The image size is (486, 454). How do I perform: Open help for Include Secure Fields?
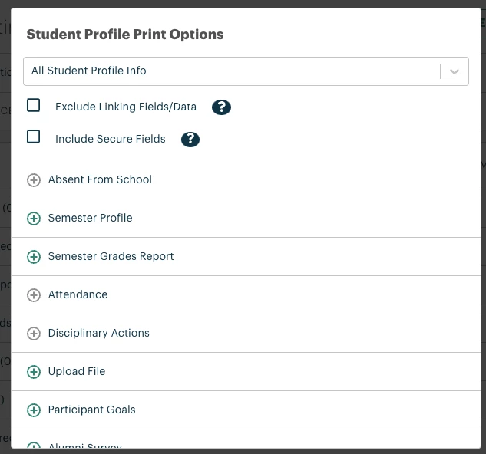190,140
